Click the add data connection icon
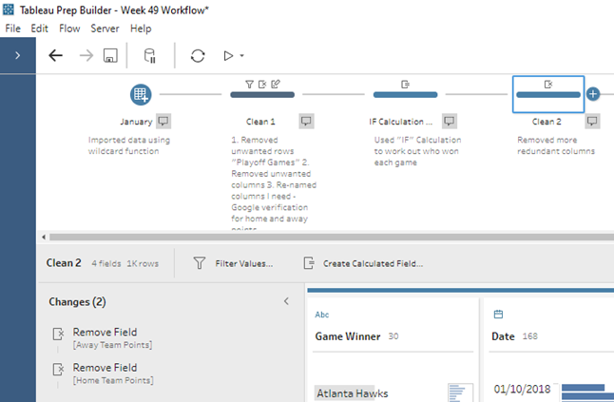Screen dimensions: 614x402 [149, 55]
